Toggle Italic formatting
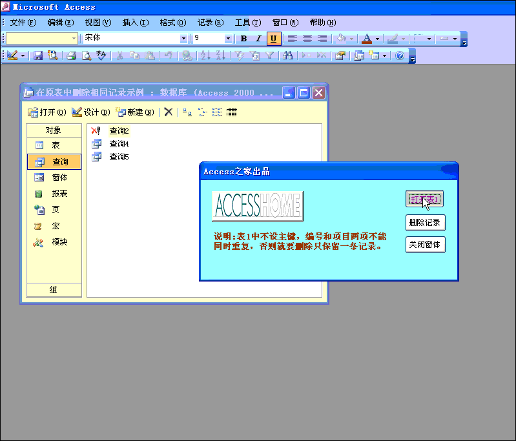The width and height of the screenshot is (516, 441). click(259, 39)
